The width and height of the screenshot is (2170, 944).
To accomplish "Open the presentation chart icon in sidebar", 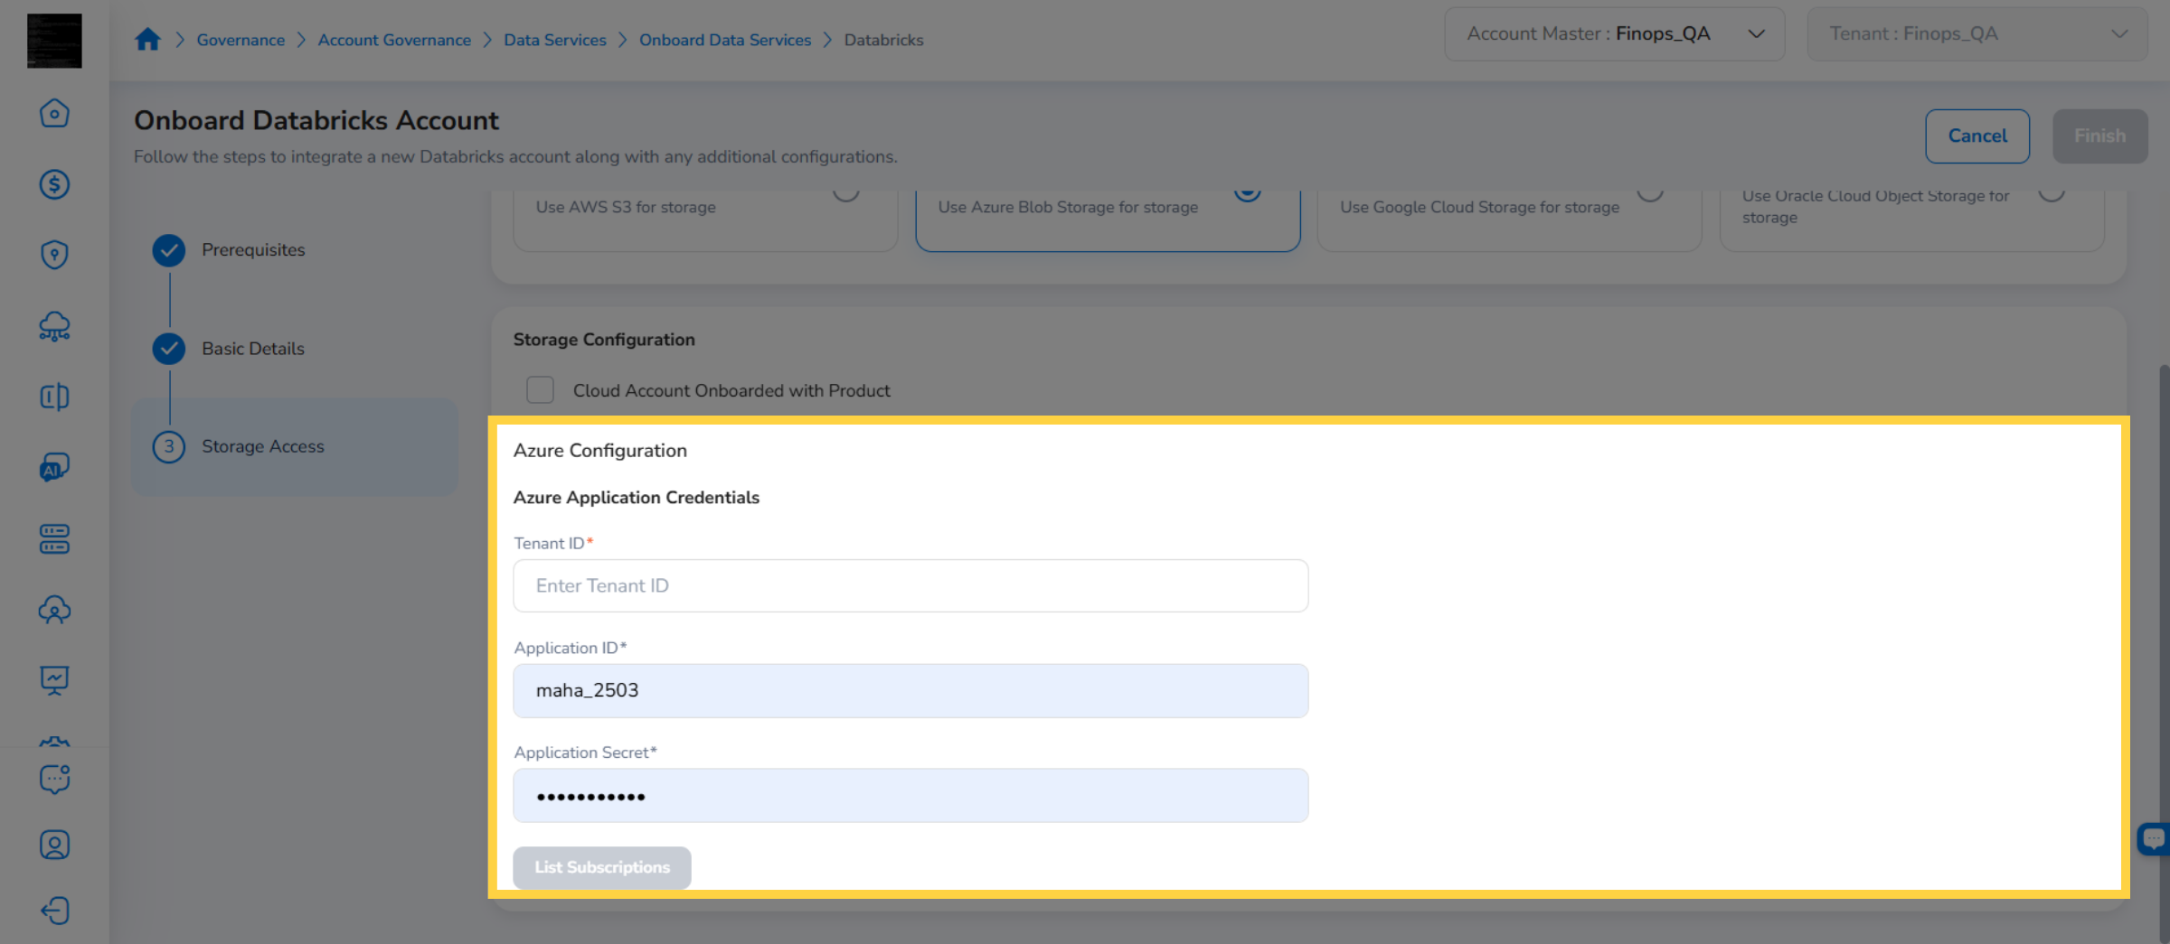I will point(54,680).
